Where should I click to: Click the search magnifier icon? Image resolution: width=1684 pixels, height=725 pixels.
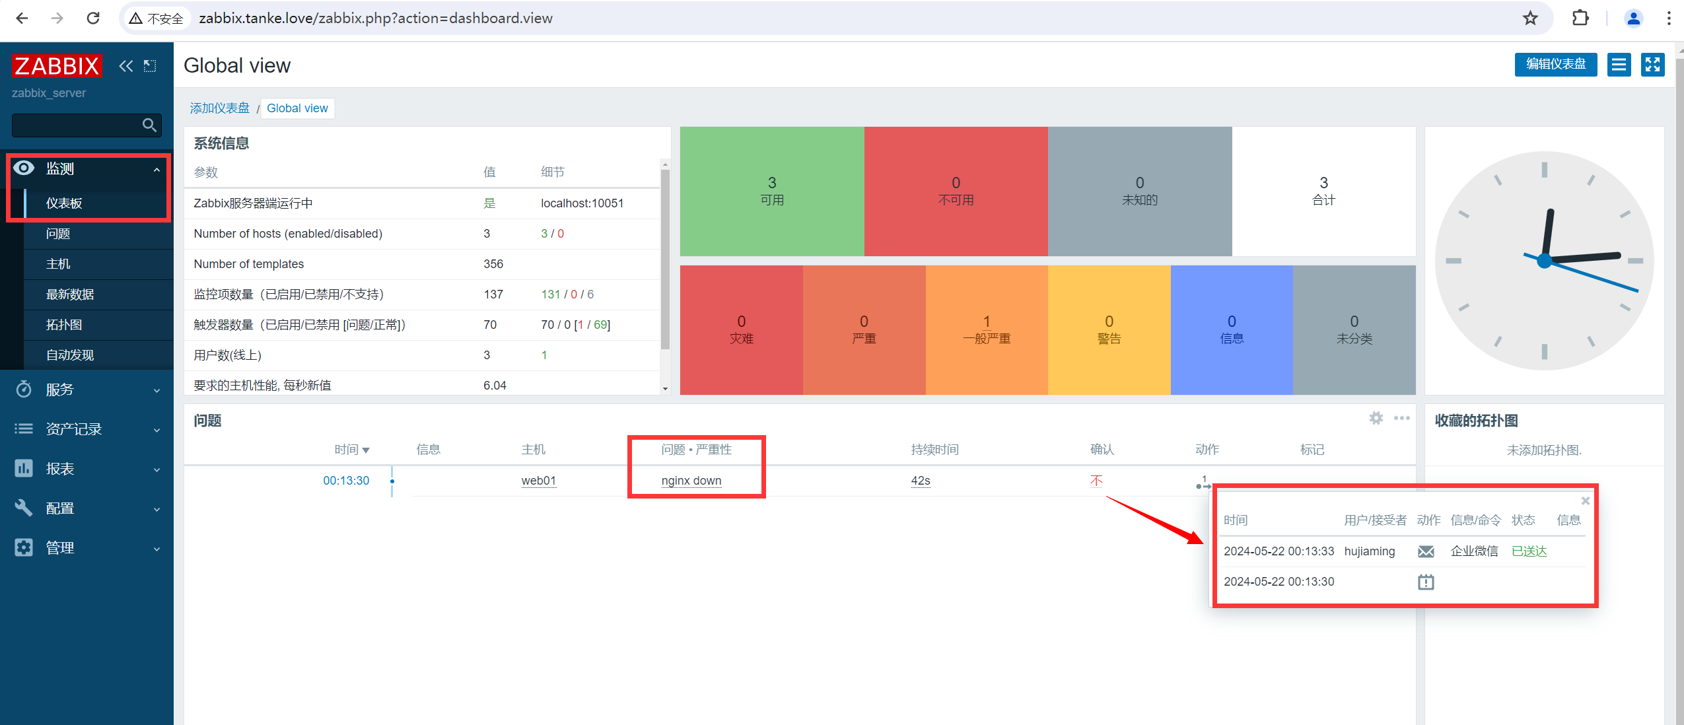[x=149, y=125]
